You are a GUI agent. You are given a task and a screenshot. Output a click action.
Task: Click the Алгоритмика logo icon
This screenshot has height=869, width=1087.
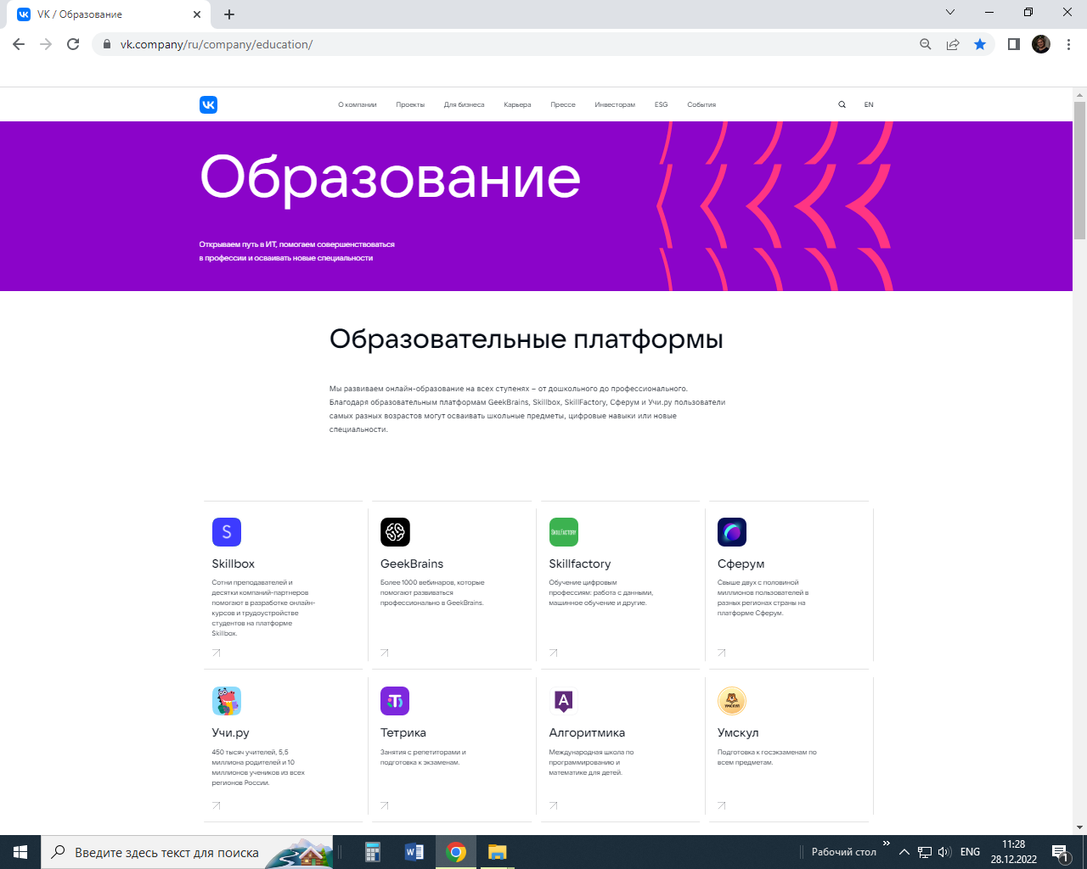coord(564,701)
